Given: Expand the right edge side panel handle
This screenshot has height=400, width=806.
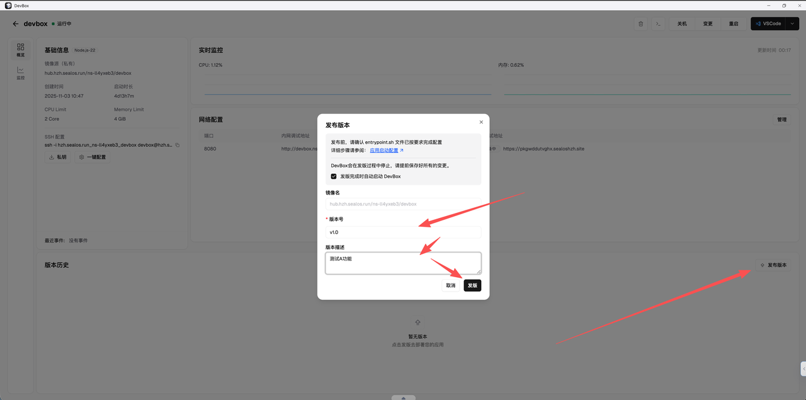Looking at the screenshot, I should pyautogui.click(x=803, y=368).
